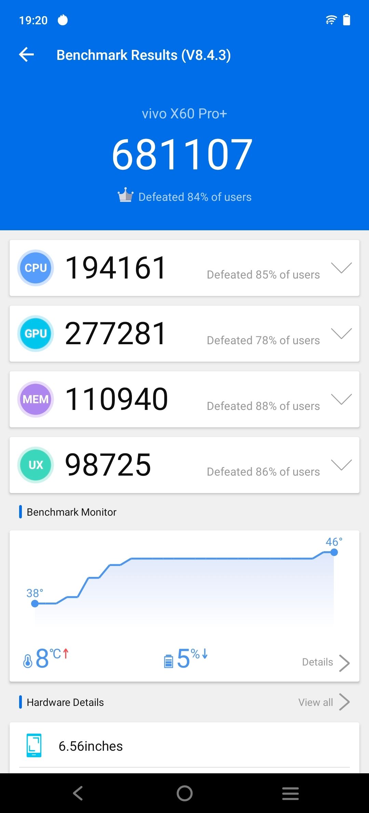This screenshot has width=369, height=813.
Task: Open View all hardware details
Action: [x=315, y=702]
